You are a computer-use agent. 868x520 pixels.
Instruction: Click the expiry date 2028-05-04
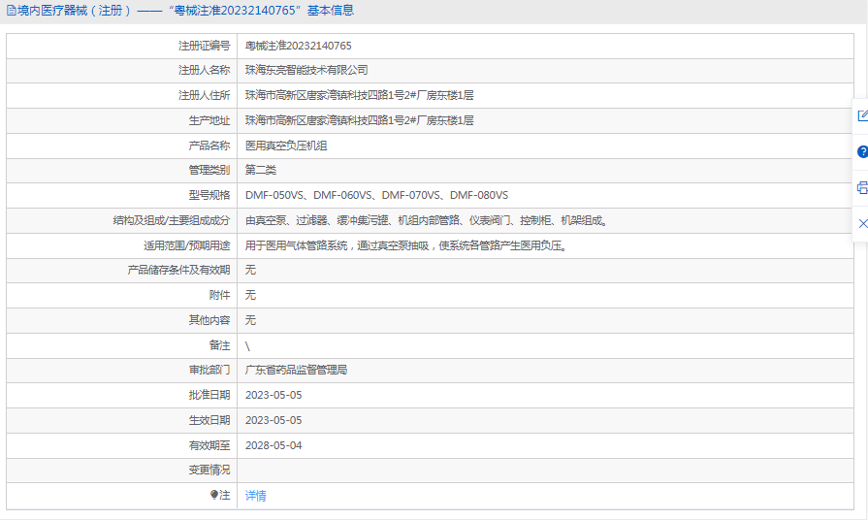coord(273,446)
